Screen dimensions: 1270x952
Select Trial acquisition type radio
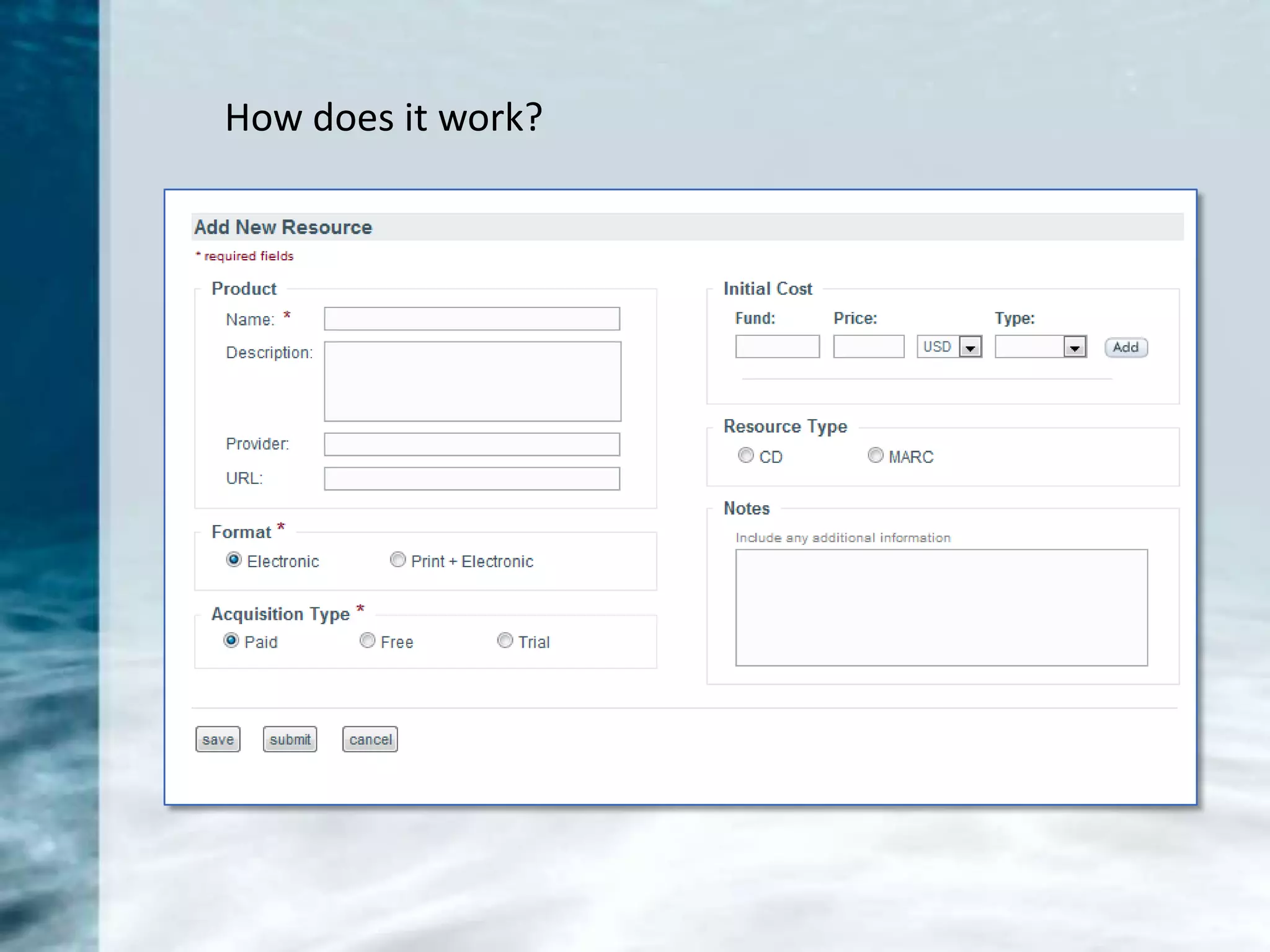coord(505,640)
